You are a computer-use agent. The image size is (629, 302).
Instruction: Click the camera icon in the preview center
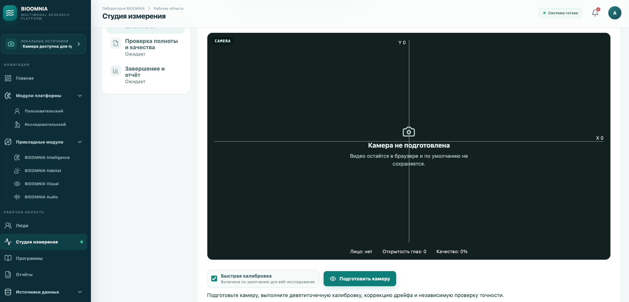(409, 132)
